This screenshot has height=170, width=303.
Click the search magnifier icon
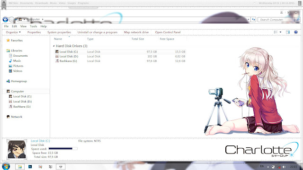(298, 20)
